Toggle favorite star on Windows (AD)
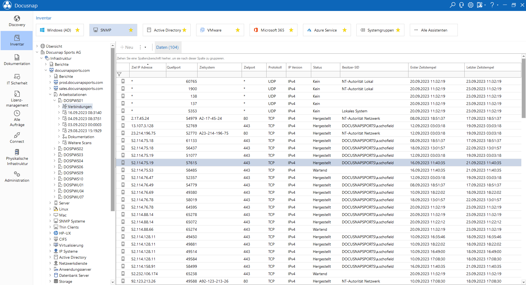Screen dimensions: 526x285 coord(78,30)
